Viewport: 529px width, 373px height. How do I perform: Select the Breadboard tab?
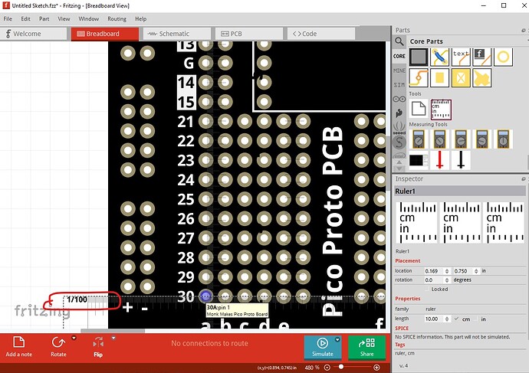tap(105, 34)
